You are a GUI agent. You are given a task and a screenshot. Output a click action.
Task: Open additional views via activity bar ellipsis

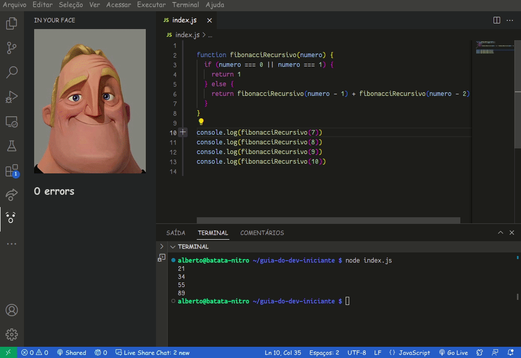[11, 244]
